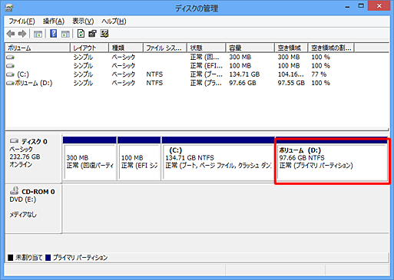
Task: Sort by ファイル システム column header
Action: tap(165, 48)
